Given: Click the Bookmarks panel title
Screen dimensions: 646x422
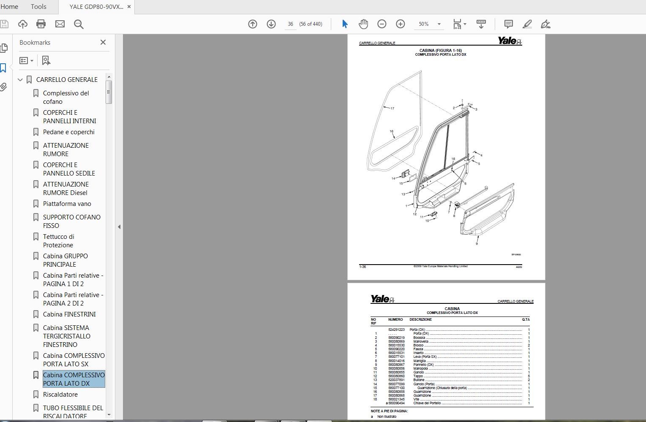Looking at the screenshot, I should click(x=35, y=43).
